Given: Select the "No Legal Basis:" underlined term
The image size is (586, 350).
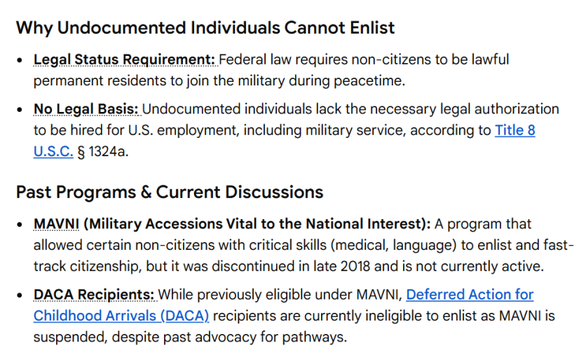Looking at the screenshot, I should coord(86,110).
